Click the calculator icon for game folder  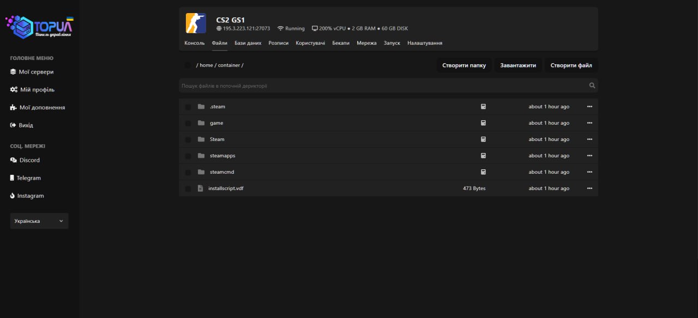[483, 123]
